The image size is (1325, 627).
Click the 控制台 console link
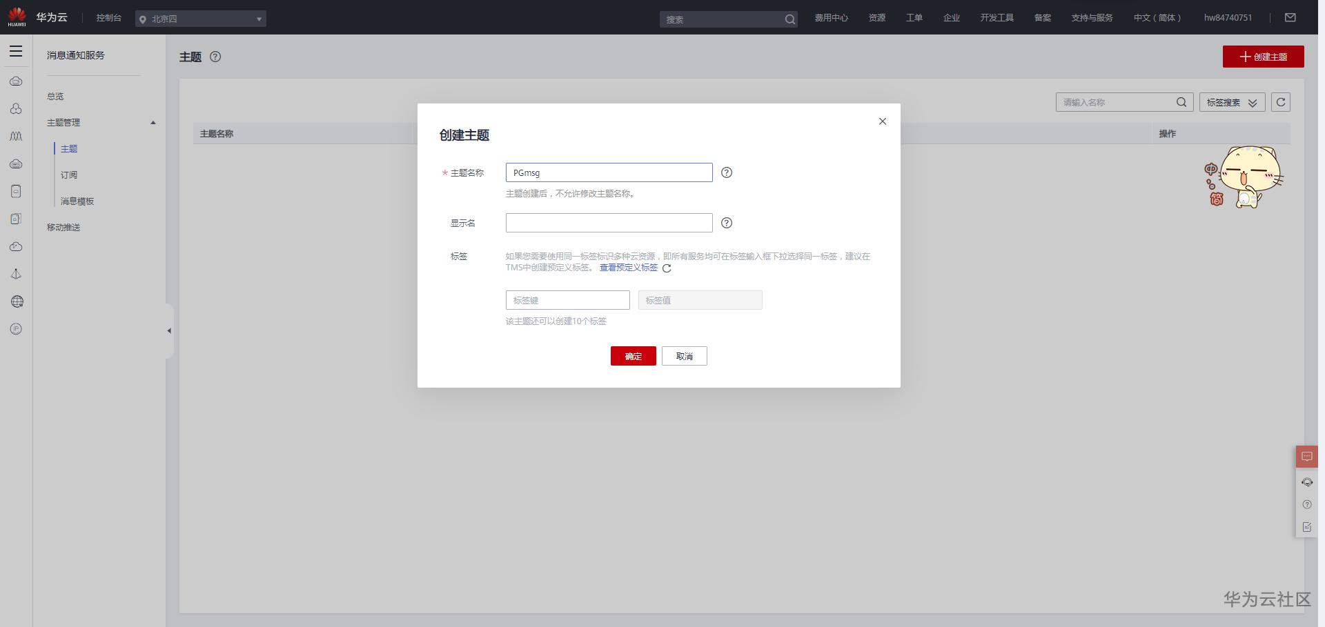coord(109,18)
